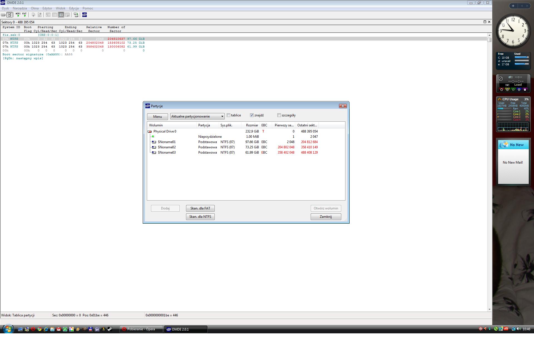Open the Pomoc menu
534x340 pixels.
point(88,8)
